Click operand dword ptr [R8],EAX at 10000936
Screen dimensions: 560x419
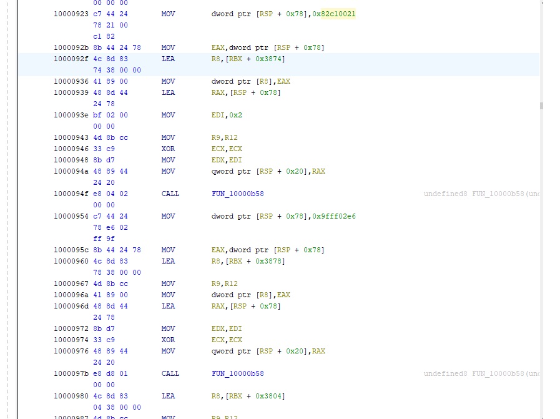[x=251, y=81]
